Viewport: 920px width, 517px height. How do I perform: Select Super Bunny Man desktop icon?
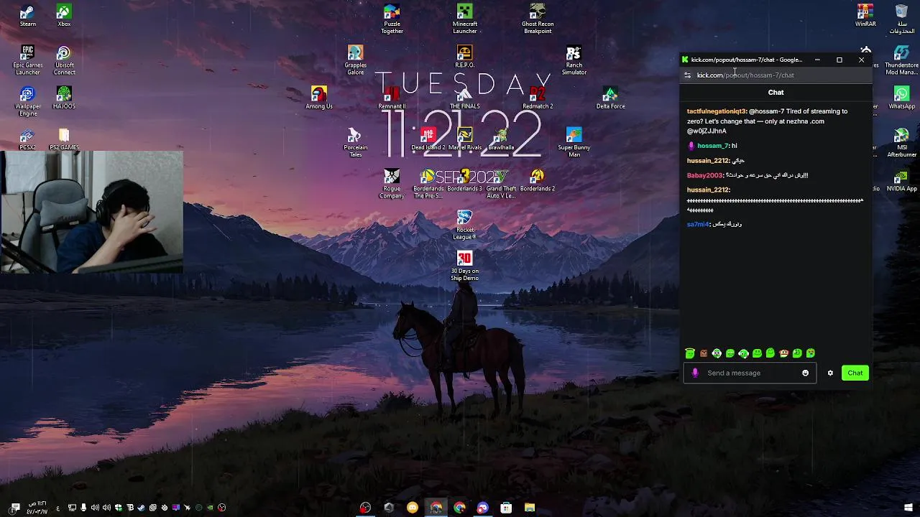pyautogui.click(x=574, y=143)
